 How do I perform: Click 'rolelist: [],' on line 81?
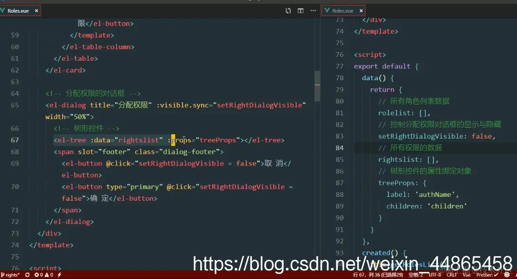point(404,113)
